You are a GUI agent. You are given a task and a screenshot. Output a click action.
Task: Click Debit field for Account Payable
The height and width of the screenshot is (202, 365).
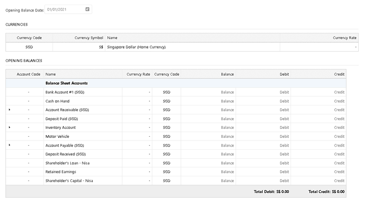pos(263,145)
